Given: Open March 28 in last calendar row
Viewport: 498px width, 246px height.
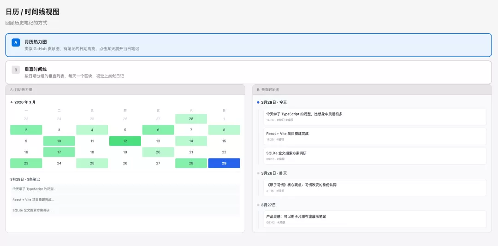Looking at the screenshot, I should (191, 163).
